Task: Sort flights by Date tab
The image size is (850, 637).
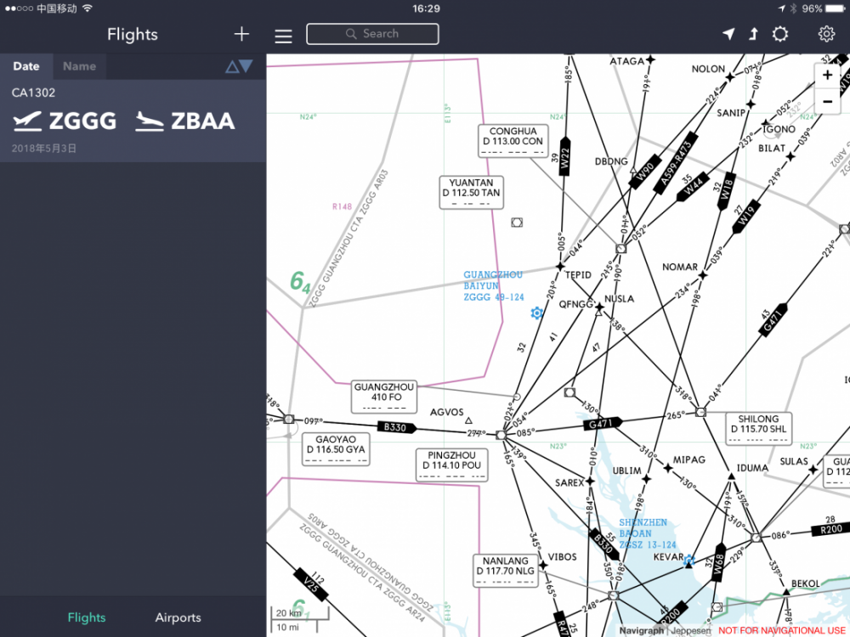Action: coord(26,66)
